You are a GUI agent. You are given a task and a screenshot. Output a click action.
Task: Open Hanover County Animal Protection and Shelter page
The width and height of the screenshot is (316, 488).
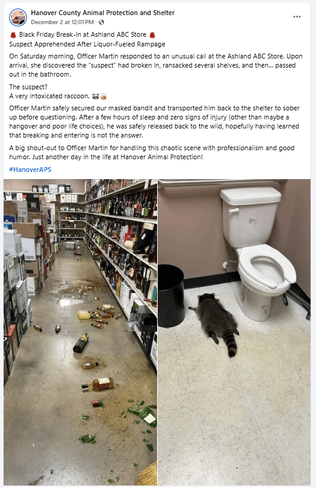pyautogui.click(x=103, y=13)
